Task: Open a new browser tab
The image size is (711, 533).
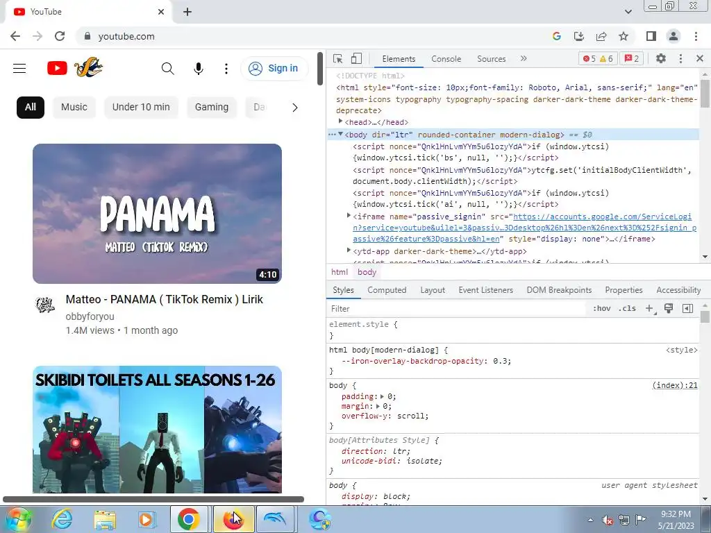Action: 187,12
